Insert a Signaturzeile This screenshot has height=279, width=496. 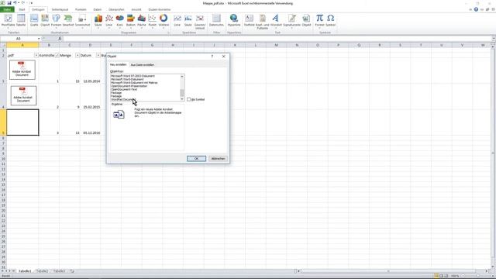pos(291,20)
